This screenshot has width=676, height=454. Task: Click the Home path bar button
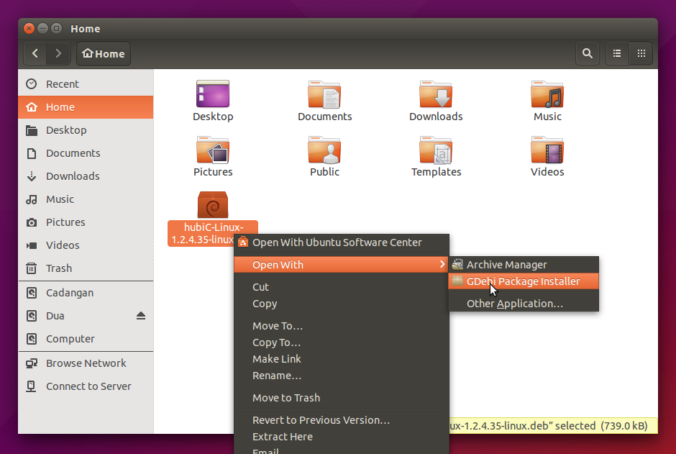104,53
